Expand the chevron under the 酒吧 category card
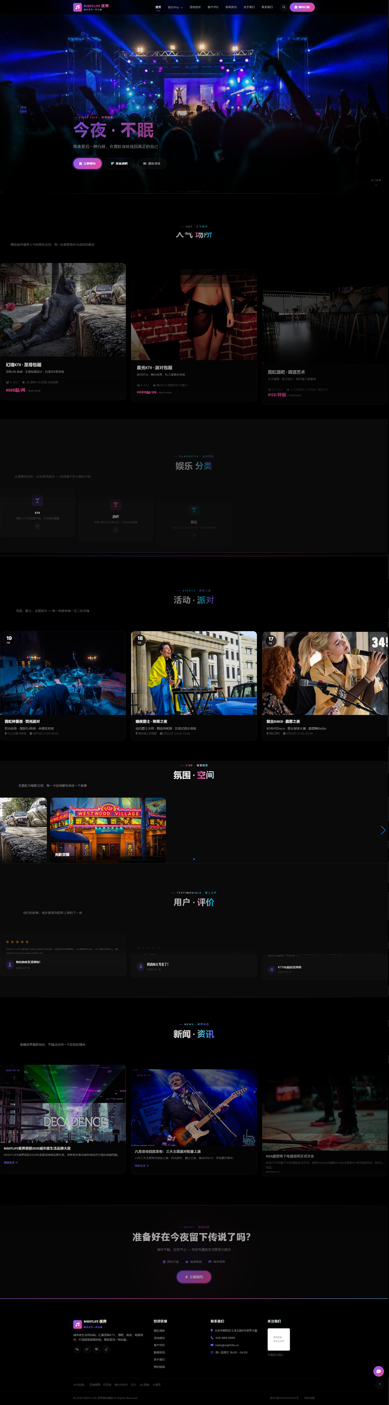Image resolution: width=389 pixels, height=1405 pixels. (115, 529)
